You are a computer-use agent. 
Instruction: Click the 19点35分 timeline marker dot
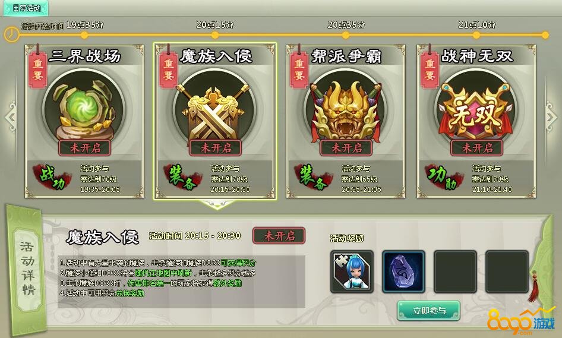pyautogui.click(x=84, y=35)
